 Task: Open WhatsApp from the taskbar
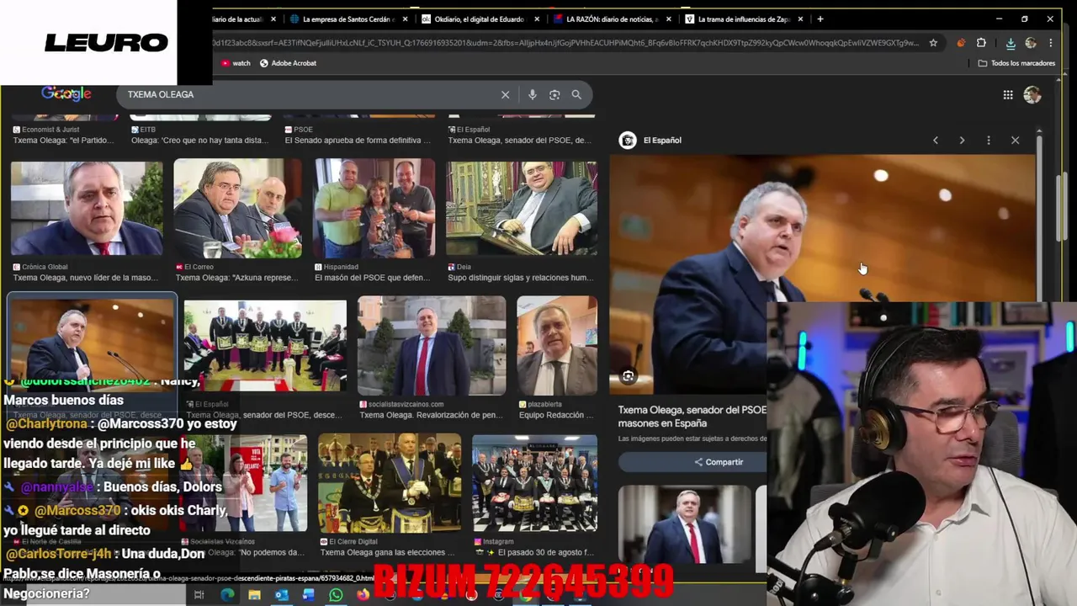pos(336,595)
